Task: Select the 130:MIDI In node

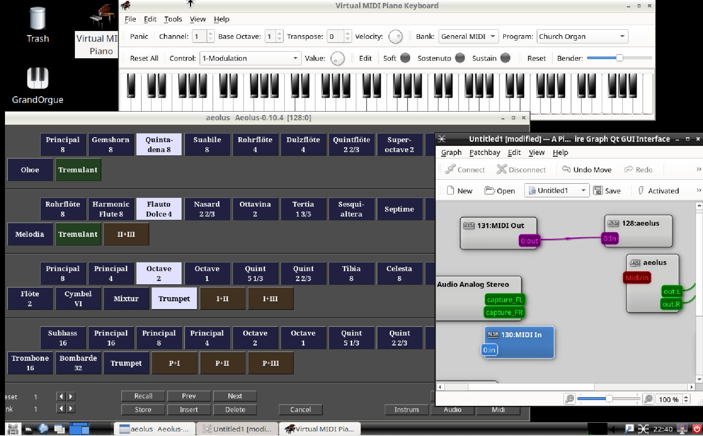Action: [x=519, y=342]
